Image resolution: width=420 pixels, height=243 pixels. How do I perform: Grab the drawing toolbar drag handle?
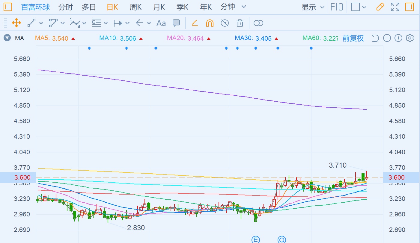coord(5,23)
